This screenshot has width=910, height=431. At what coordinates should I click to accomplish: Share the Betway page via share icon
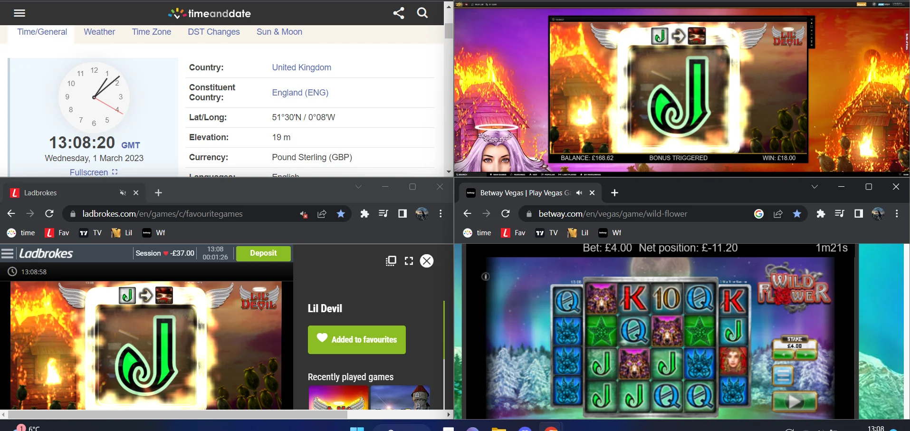tap(778, 214)
